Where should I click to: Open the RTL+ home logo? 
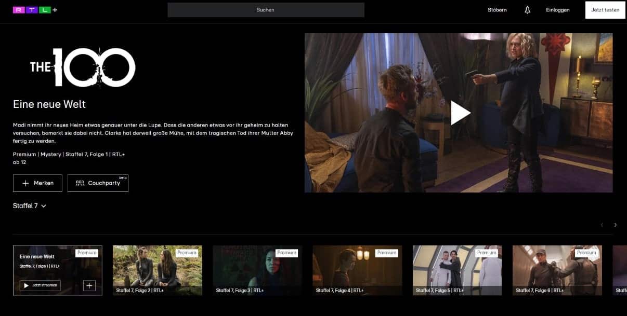[35, 10]
